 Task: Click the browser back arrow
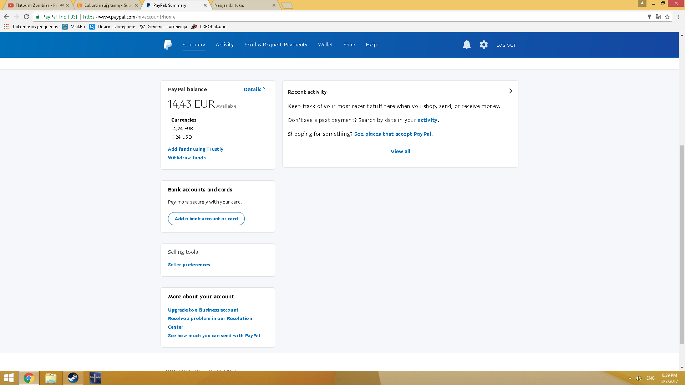click(x=6, y=17)
